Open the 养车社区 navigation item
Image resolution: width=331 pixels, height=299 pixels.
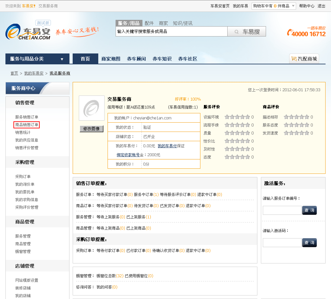pyautogui.click(x=188, y=59)
